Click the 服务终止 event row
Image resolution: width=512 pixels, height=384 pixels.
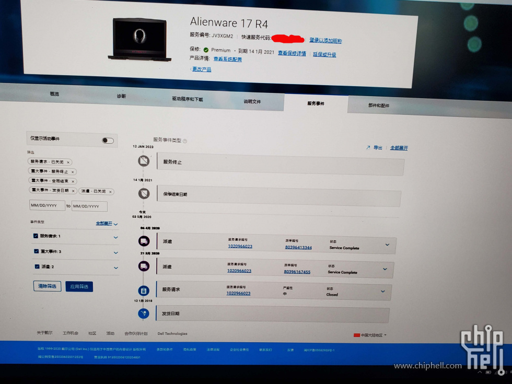(x=281, y=164)
